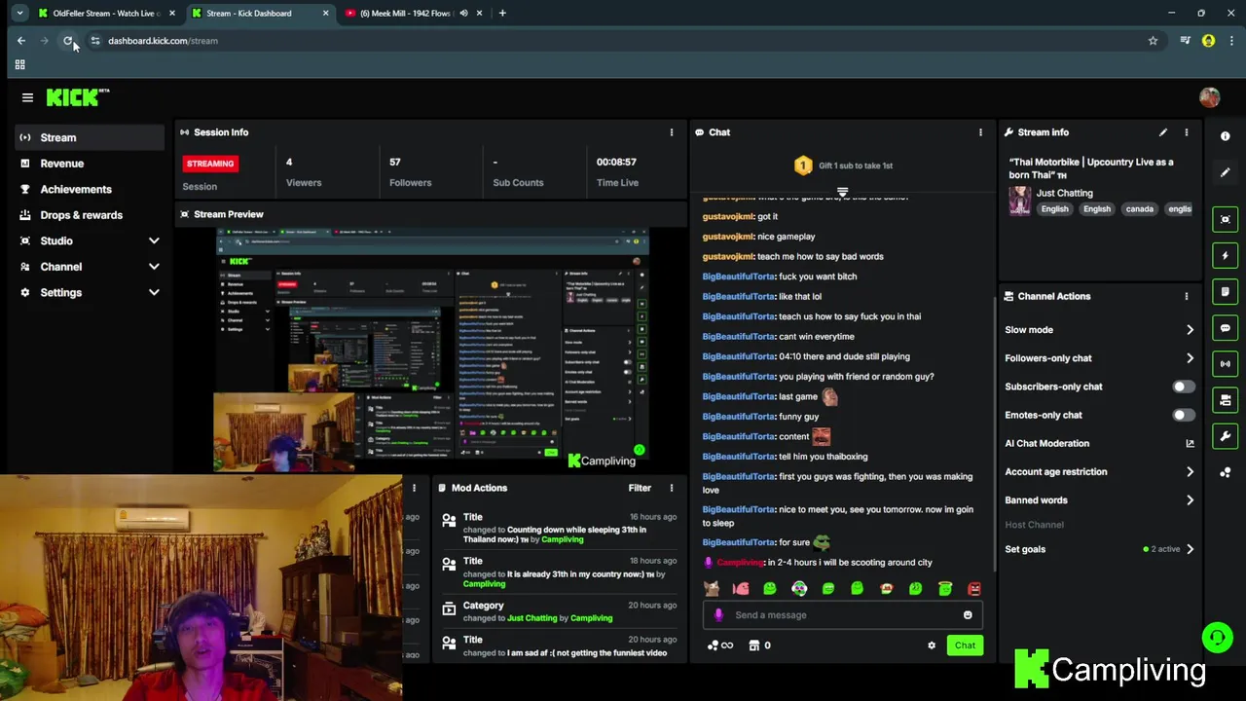This screenshot has height=701, width=1246.
Task: Open Followers-only chat options arrow
Action: coord(1190,358)
